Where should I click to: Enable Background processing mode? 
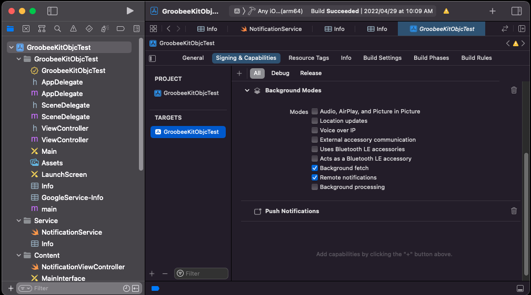point(315,187)
